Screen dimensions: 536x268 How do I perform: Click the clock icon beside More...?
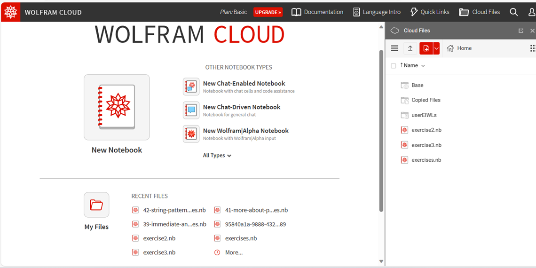tap(217, 252)
